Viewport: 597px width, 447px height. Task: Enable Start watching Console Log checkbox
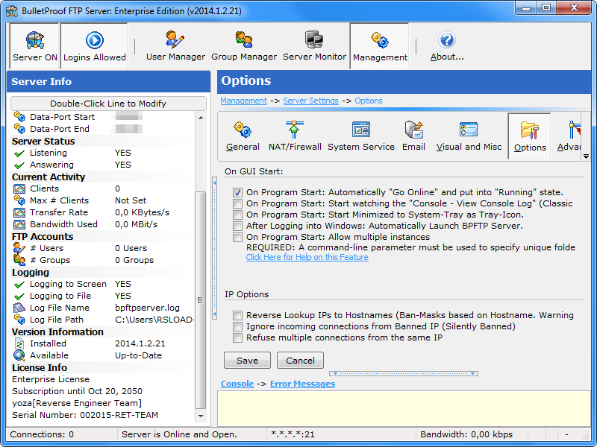click(237, 203)
